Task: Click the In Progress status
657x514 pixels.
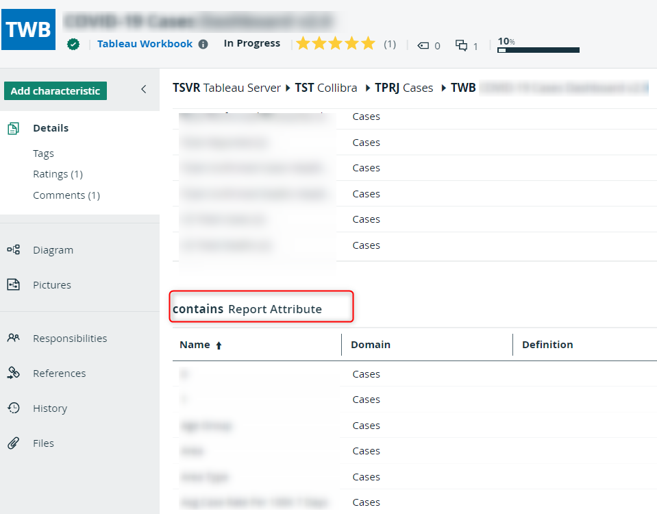Action: click(x=252, y=44)
